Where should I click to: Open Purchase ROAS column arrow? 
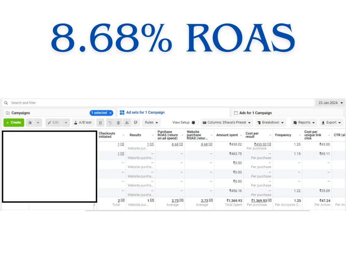(x=182, y=135)
